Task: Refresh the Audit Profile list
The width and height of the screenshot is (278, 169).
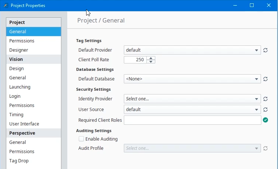Action: tap(265, 148)
